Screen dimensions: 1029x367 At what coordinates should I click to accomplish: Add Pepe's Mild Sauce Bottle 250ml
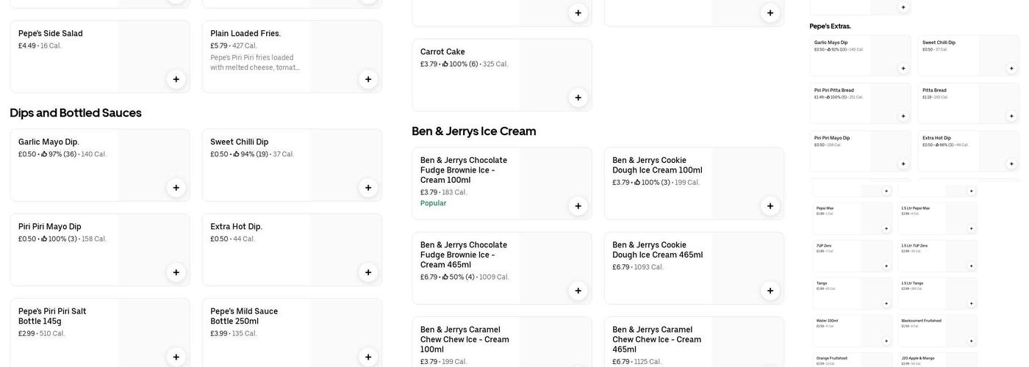368,357
